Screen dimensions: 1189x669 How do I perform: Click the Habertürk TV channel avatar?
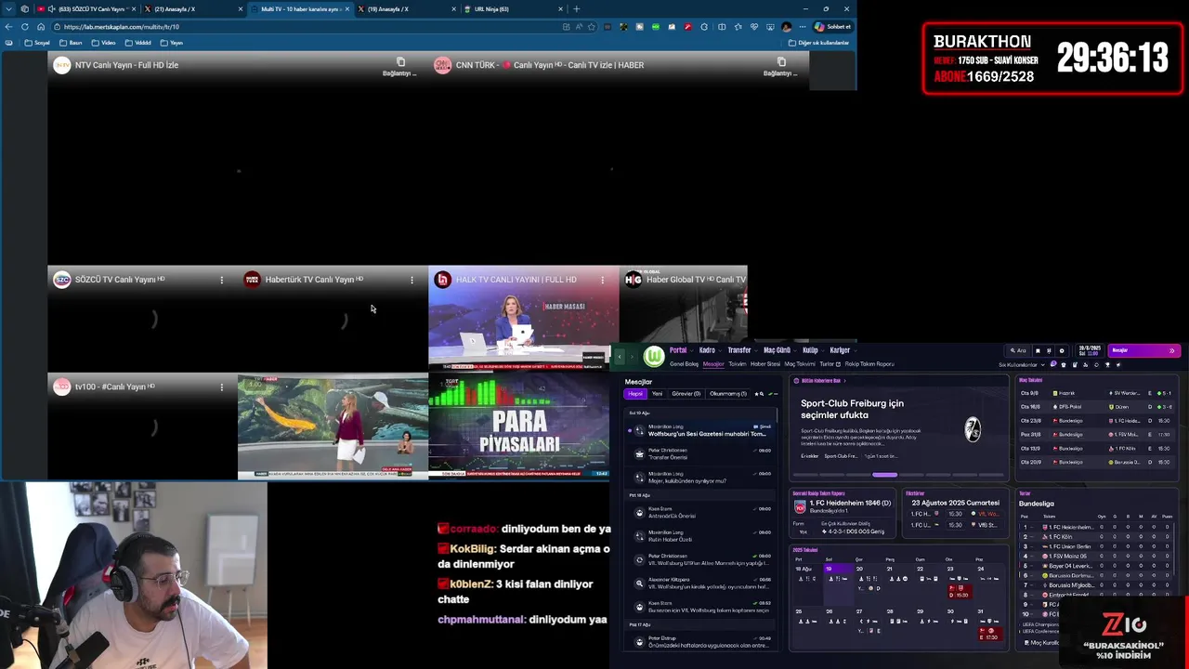tap(252, 280)
